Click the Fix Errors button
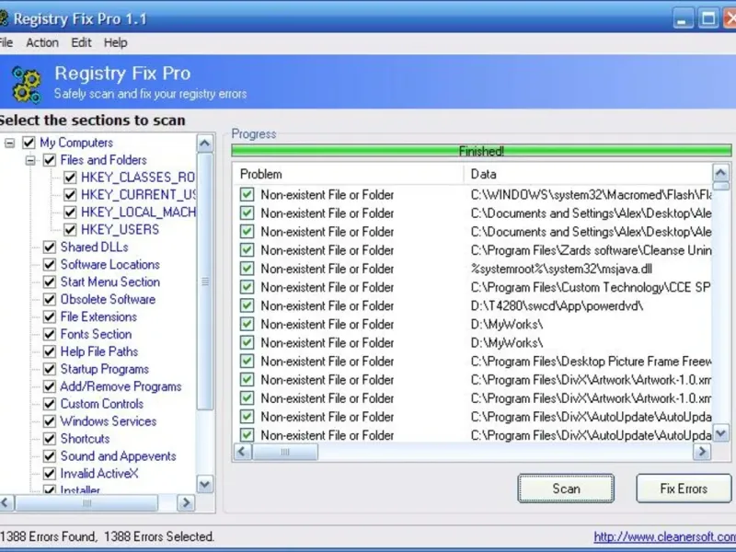 [x=684, y=489]
